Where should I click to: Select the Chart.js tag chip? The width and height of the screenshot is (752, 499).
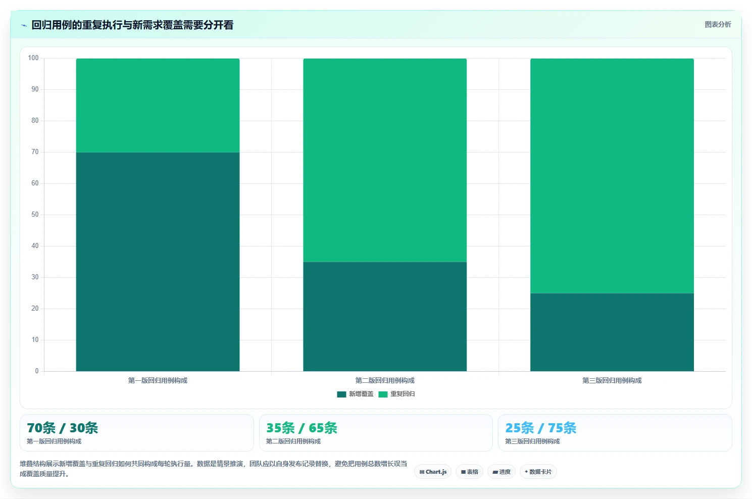433,472
